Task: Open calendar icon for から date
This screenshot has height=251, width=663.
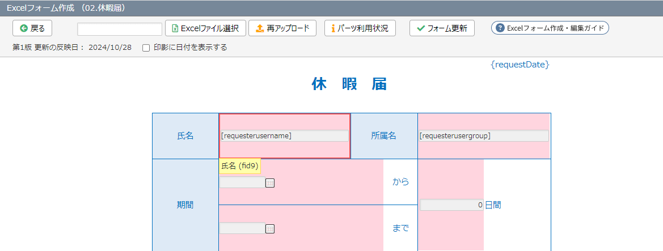Action: tap(270, 182)
